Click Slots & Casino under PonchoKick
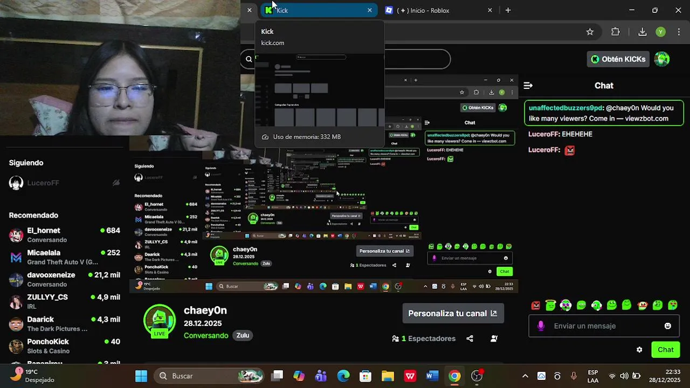Viewport: 690px width, 388px height. (x=49, y=351)
